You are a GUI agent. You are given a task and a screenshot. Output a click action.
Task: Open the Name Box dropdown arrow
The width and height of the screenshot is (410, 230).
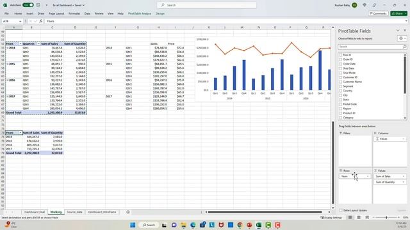coord(20,21)
